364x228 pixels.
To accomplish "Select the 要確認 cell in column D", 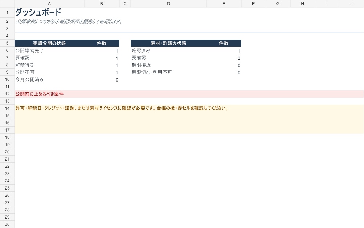I will pyautogui.click(x=168, y=58).
